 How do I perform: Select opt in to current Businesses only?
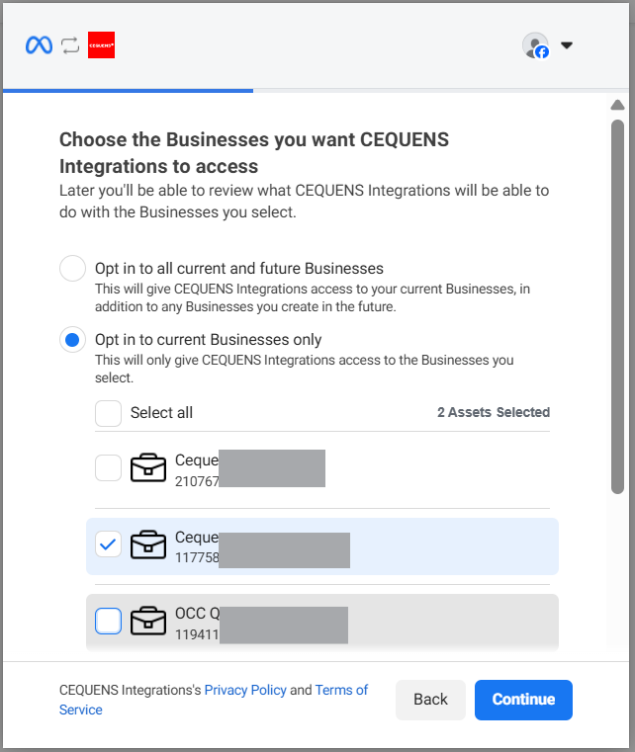coord(72,340)
